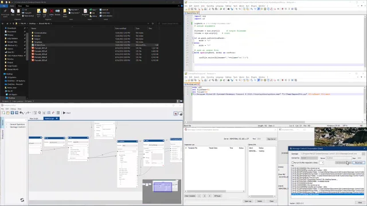Click the Server address field in Automation Client
The height and width of the screenshot is (206, 367).
pos(338,158)
